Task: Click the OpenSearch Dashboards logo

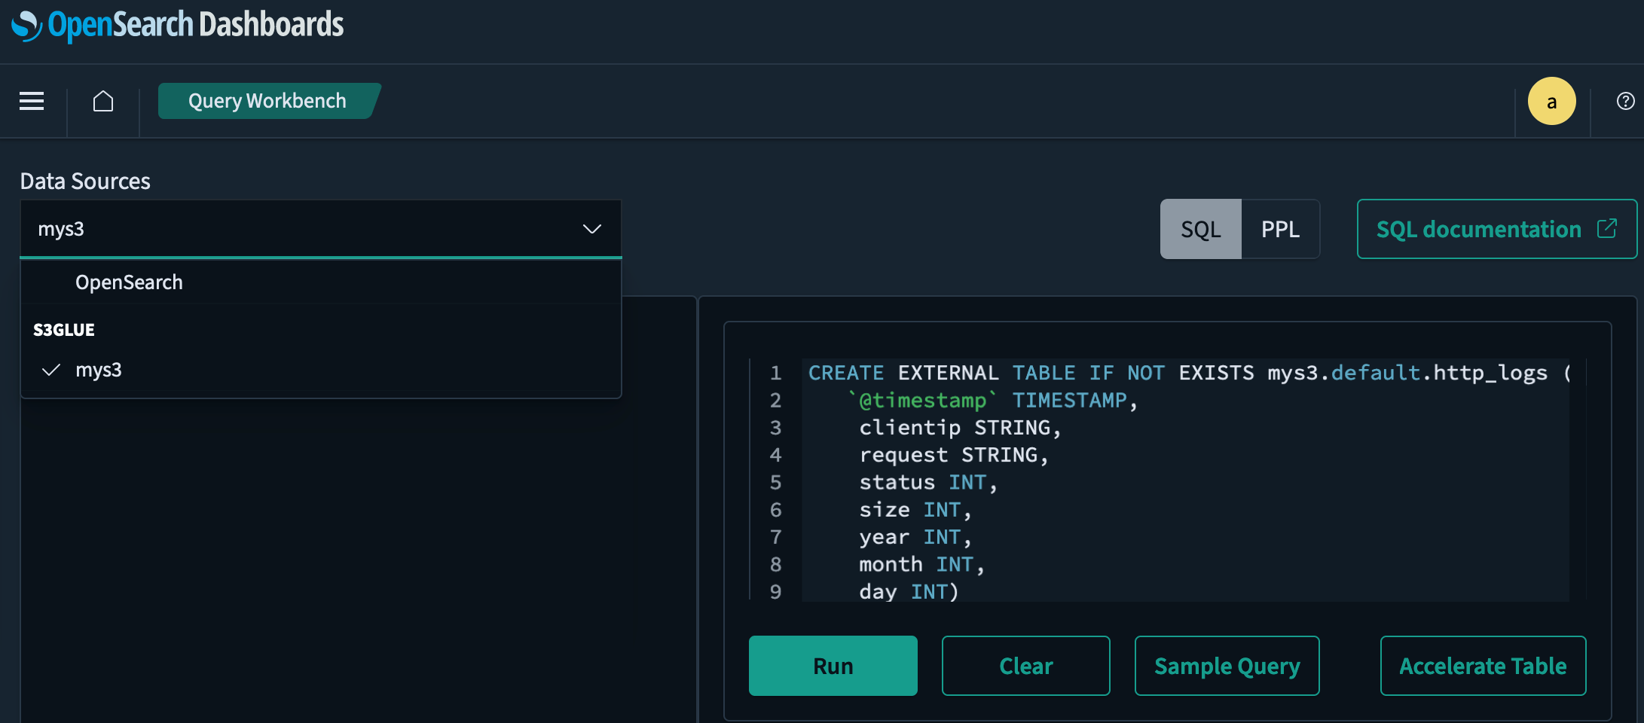Action: (x=178, y=26)
